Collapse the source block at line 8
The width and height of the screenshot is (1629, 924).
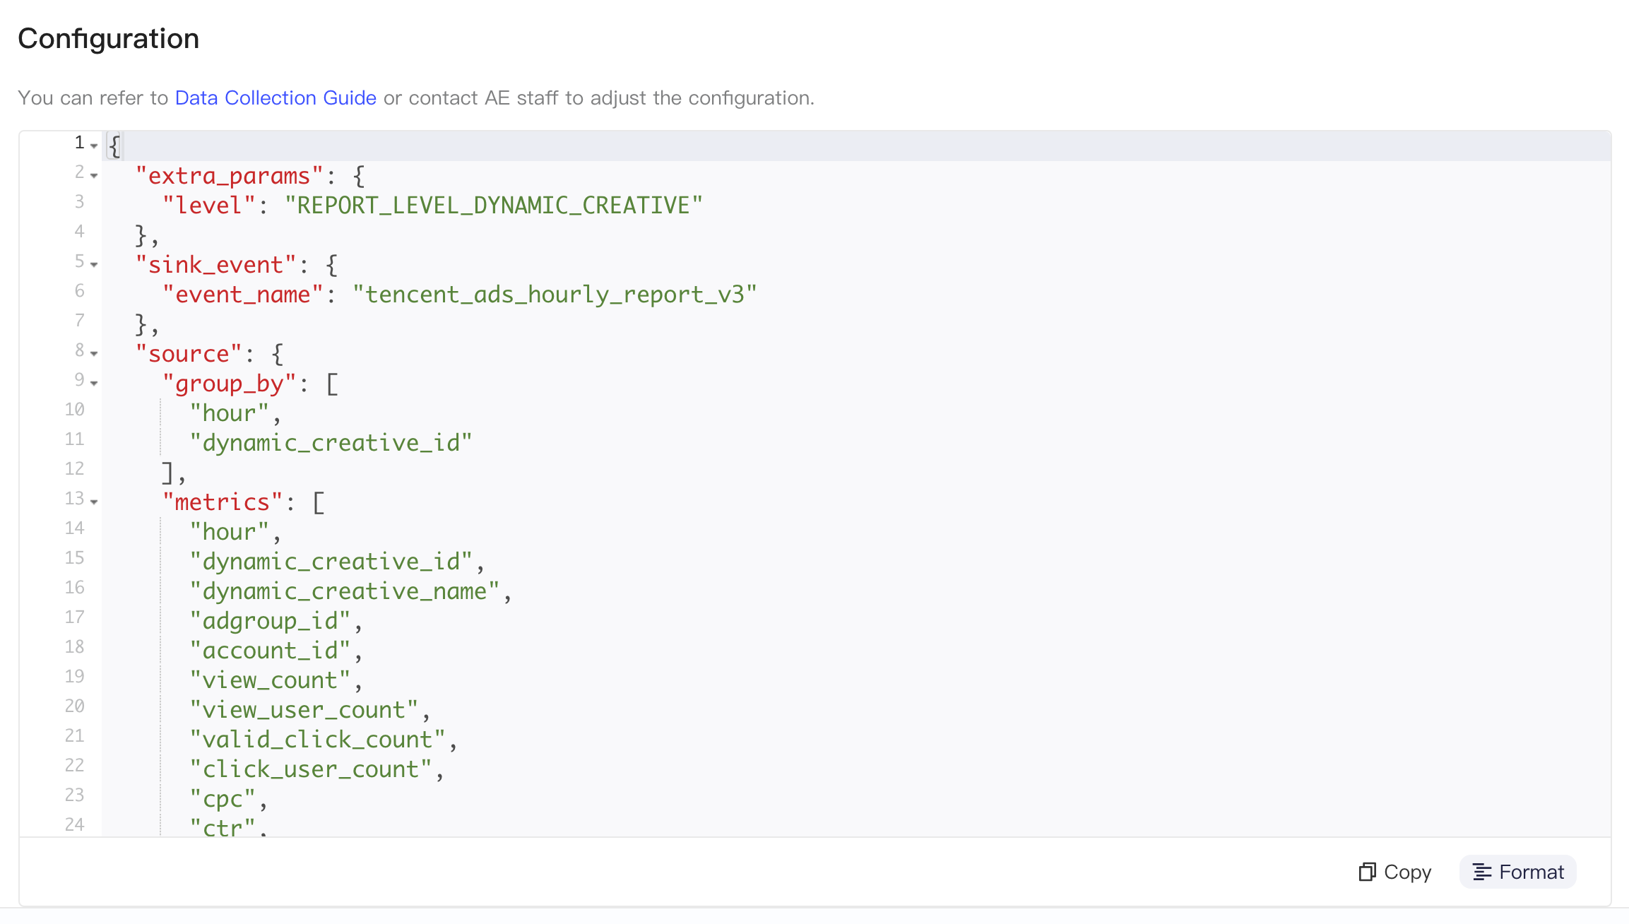pyautogui.click(x=94, y=353)
